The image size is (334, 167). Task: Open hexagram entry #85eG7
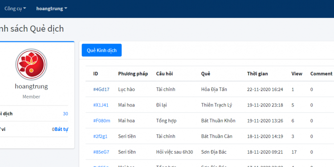101,152
